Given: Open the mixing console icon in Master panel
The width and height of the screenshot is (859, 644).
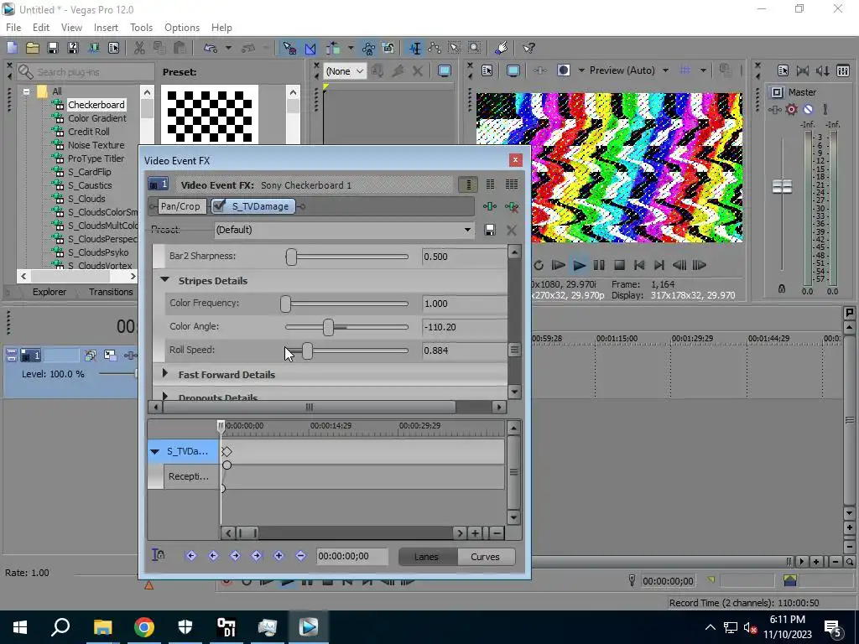Looking at the screenshot, I should [843, 70].
